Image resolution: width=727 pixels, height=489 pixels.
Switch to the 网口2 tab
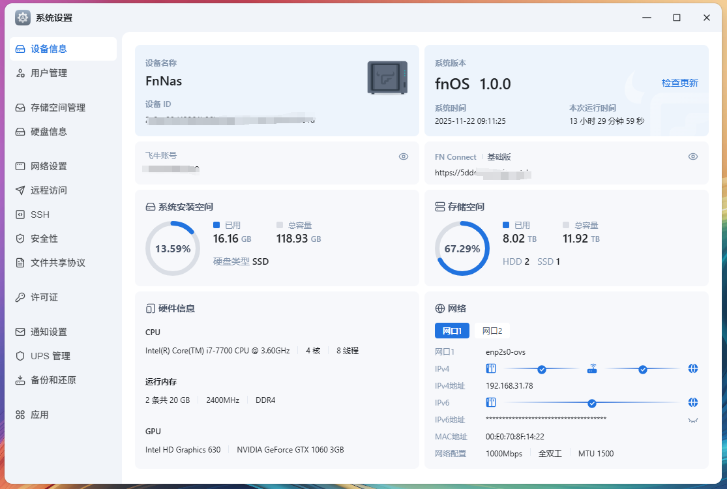coord(492,331)
